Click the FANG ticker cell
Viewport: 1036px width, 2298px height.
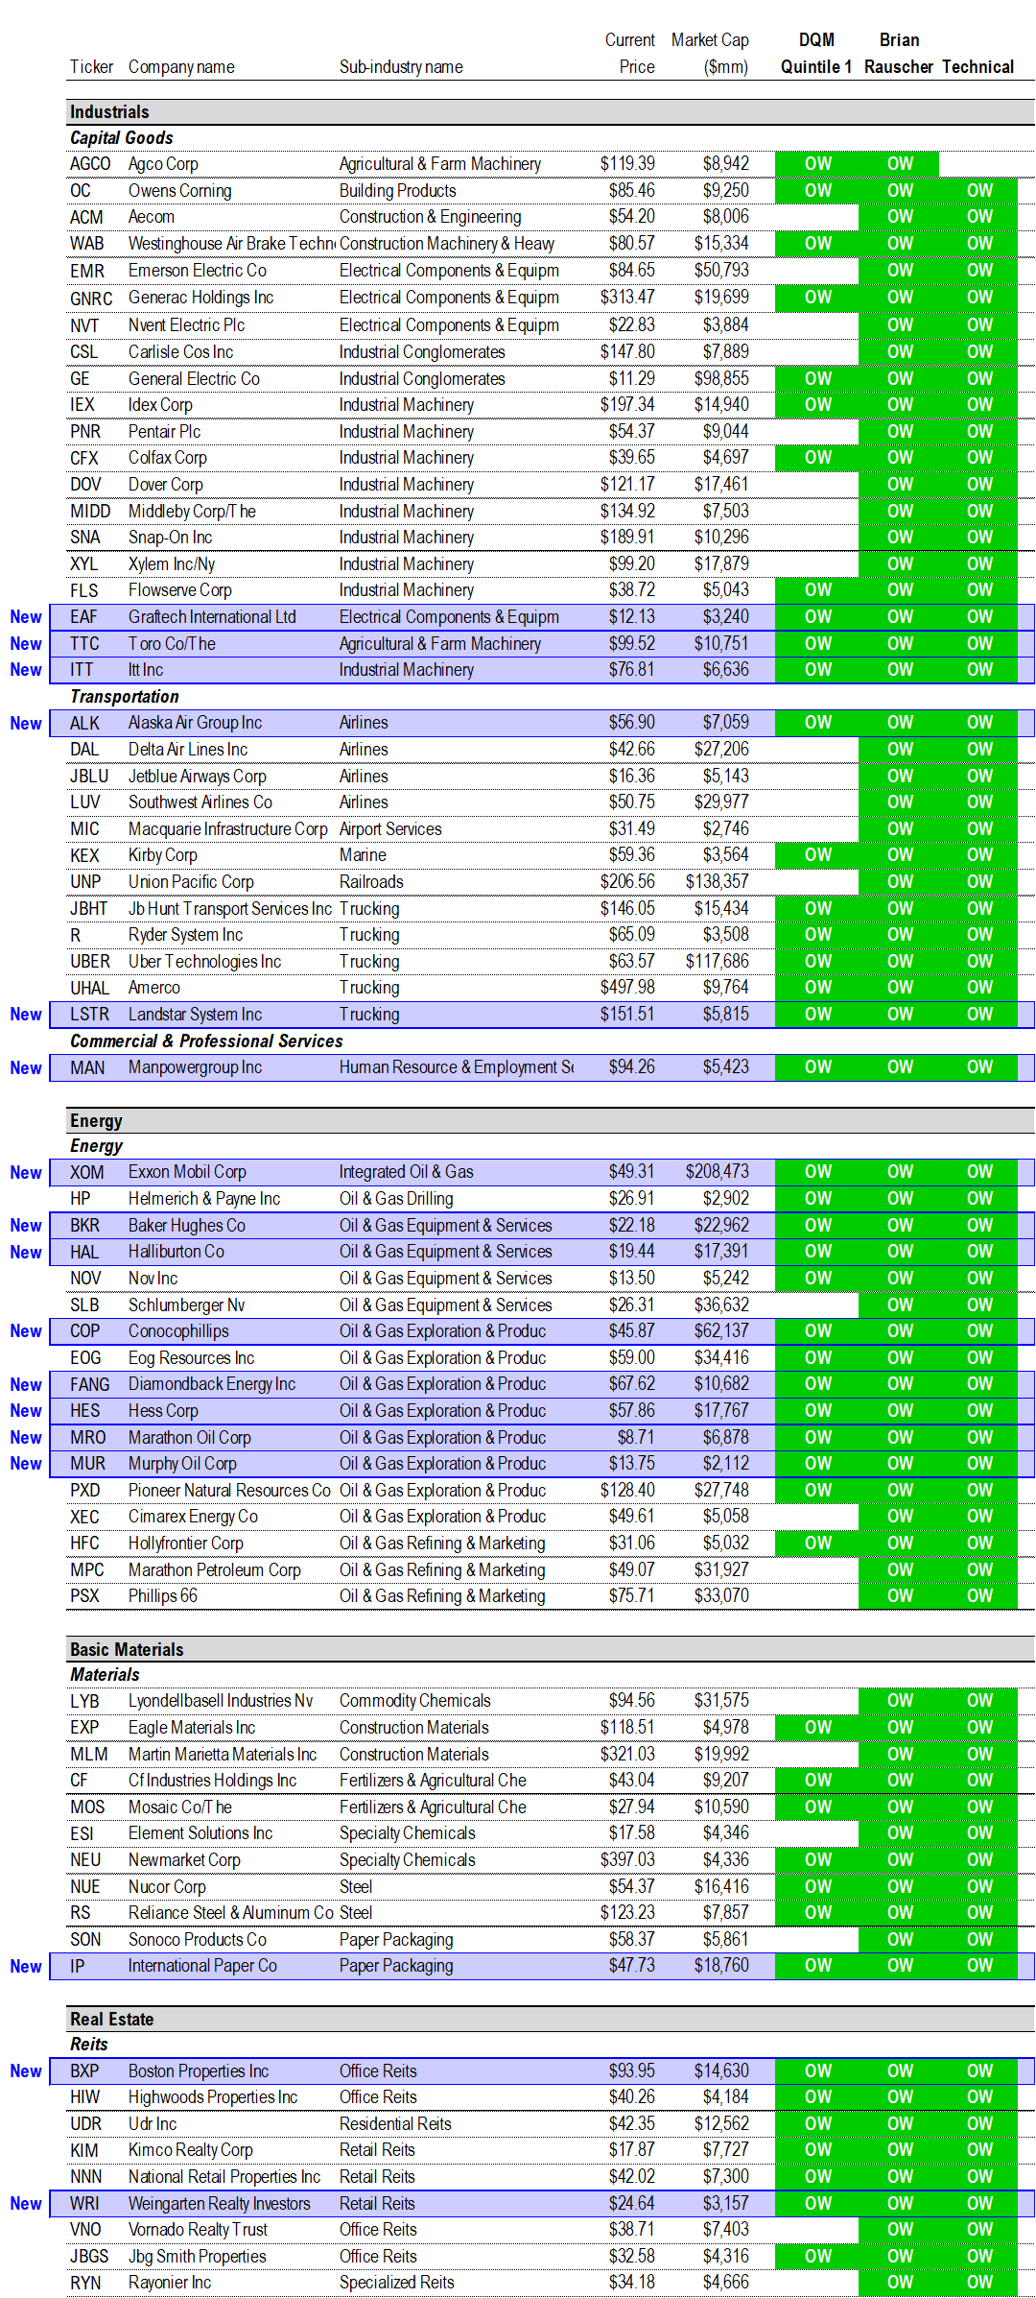90,1384
